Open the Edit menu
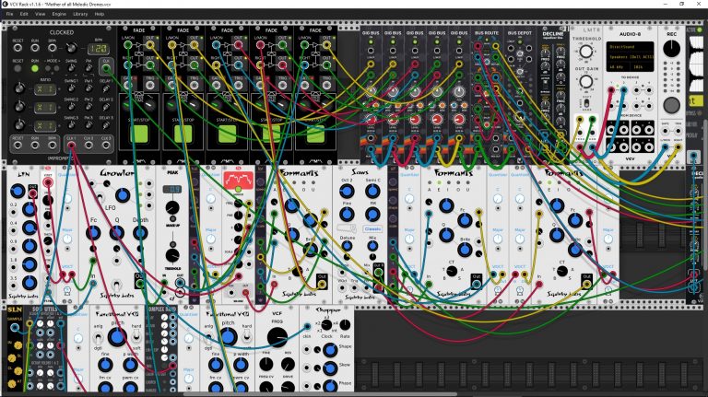The height and width of the screenshot is (397, 708). [x=24, y=14]
